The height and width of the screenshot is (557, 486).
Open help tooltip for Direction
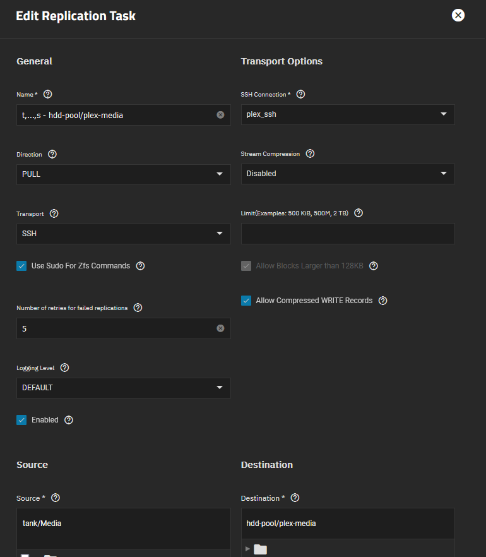point(52,154)
